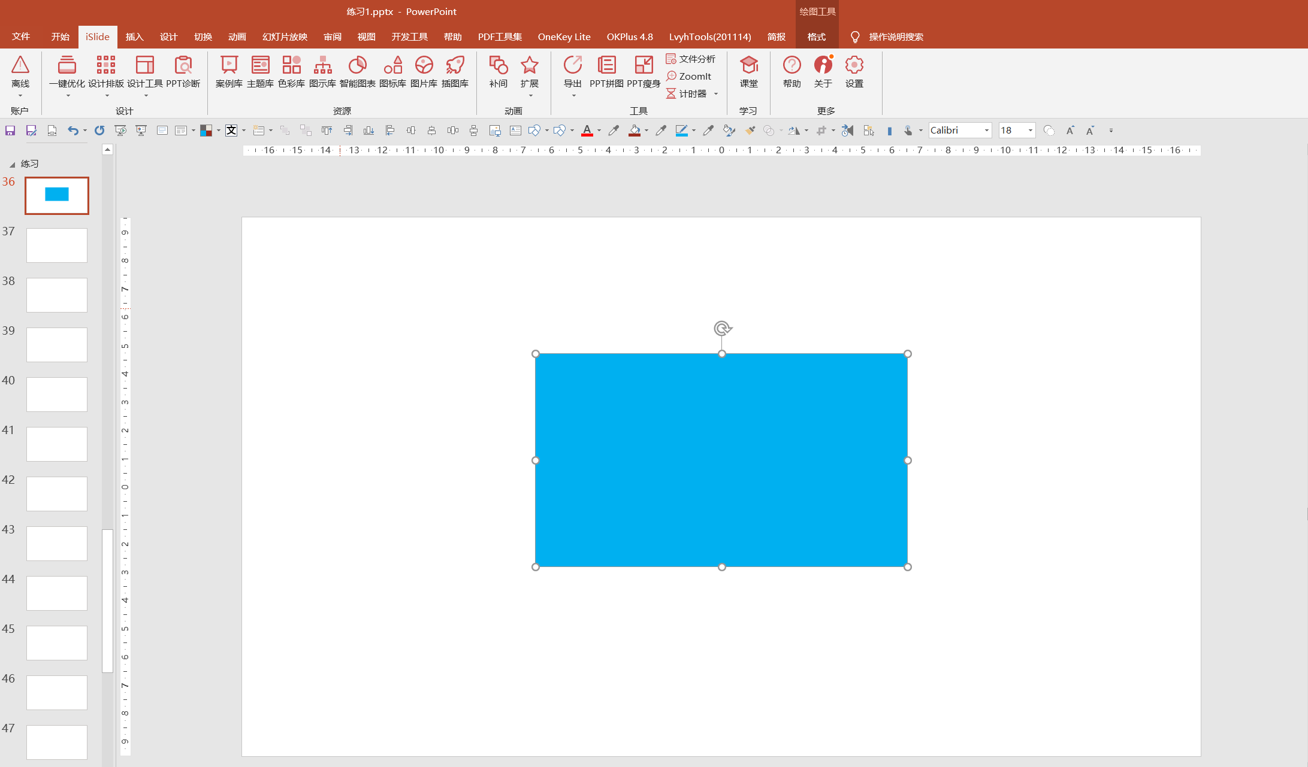This screenshot has width=1308, height=767.
Task: Click the align top icon in toolbar
Action: tap(327, 131)
